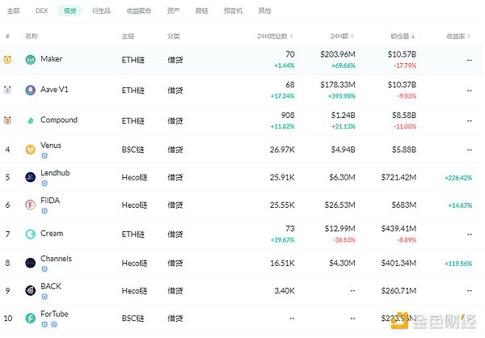
Task: Click the gold rank-one medal icon
Action: coord(7,61)
